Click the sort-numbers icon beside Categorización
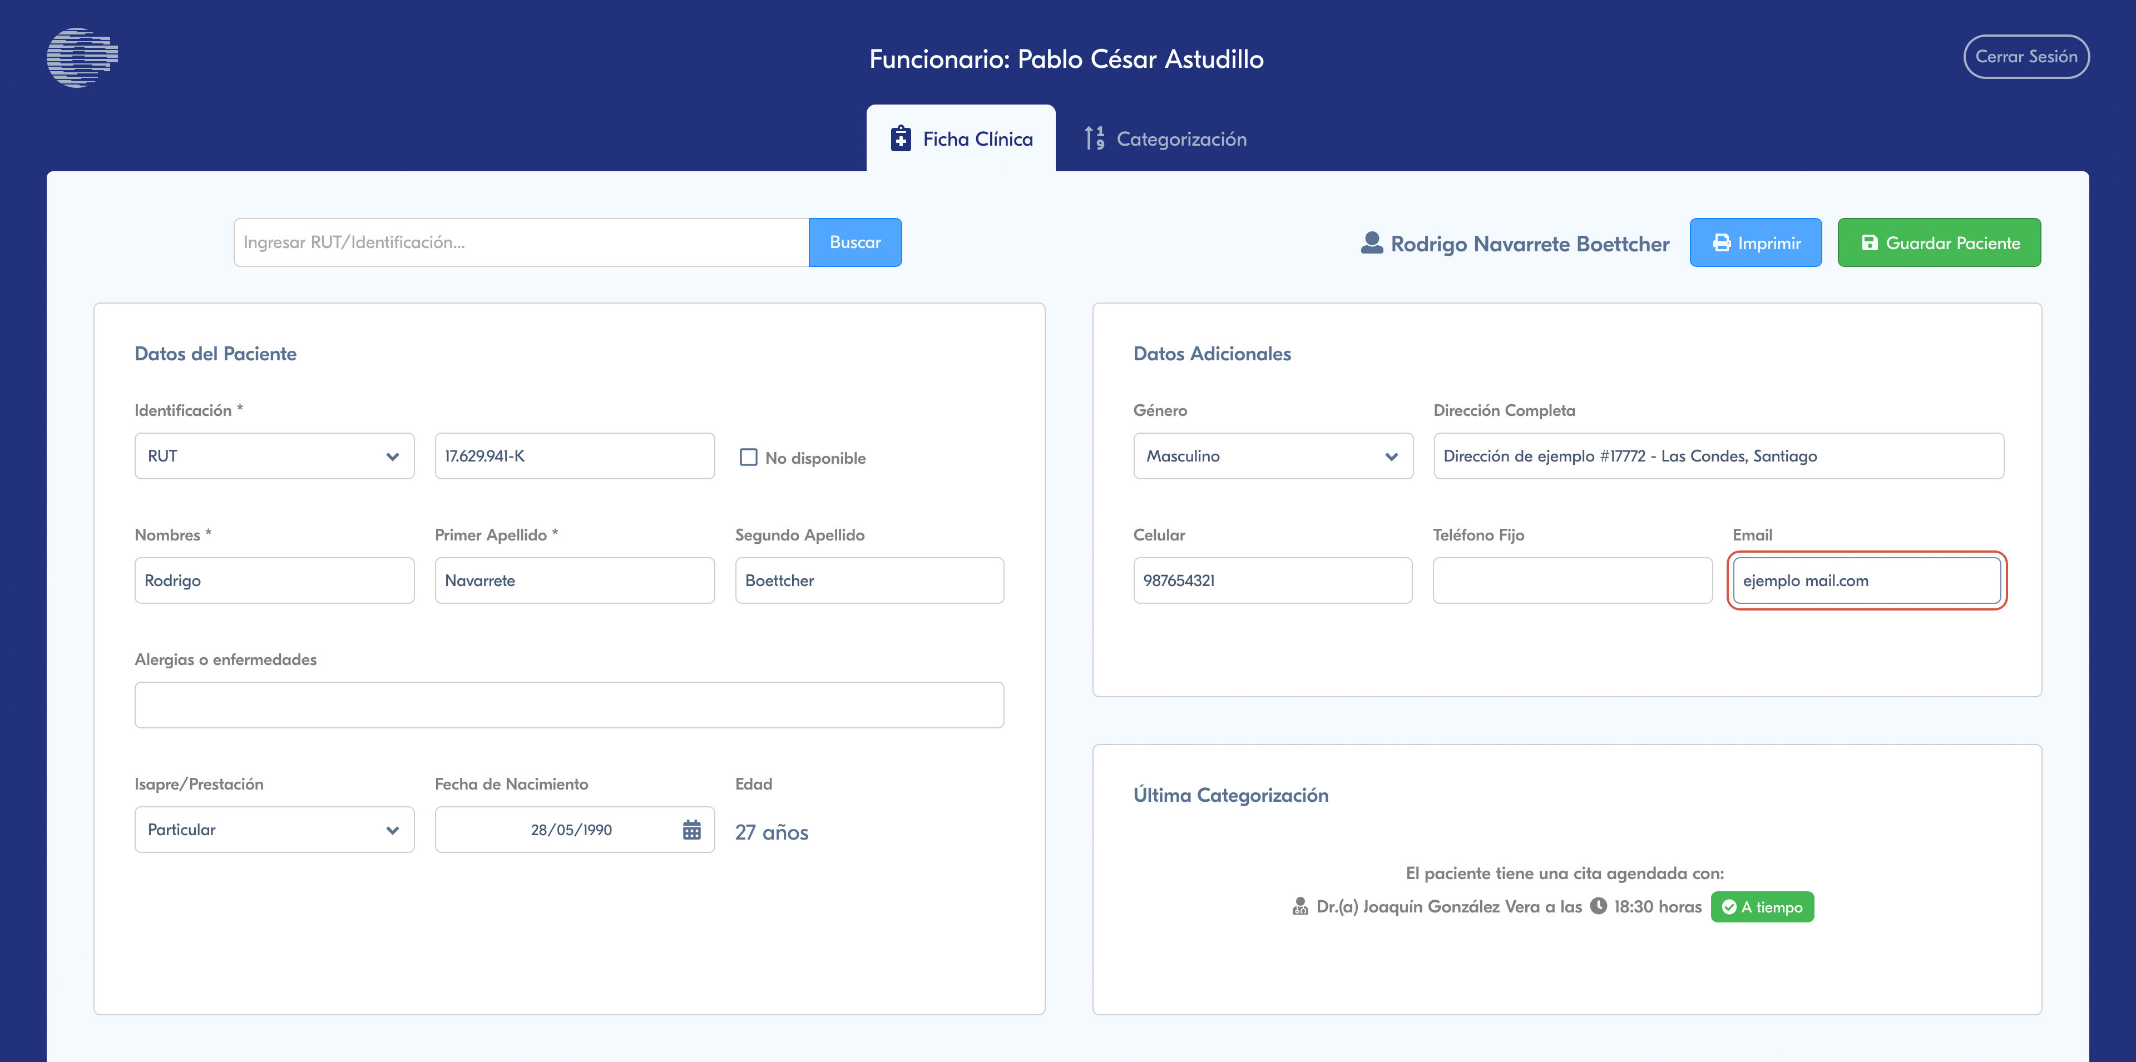The height and width of the screenshot is (1062, 2136). tap(1095, 138)
